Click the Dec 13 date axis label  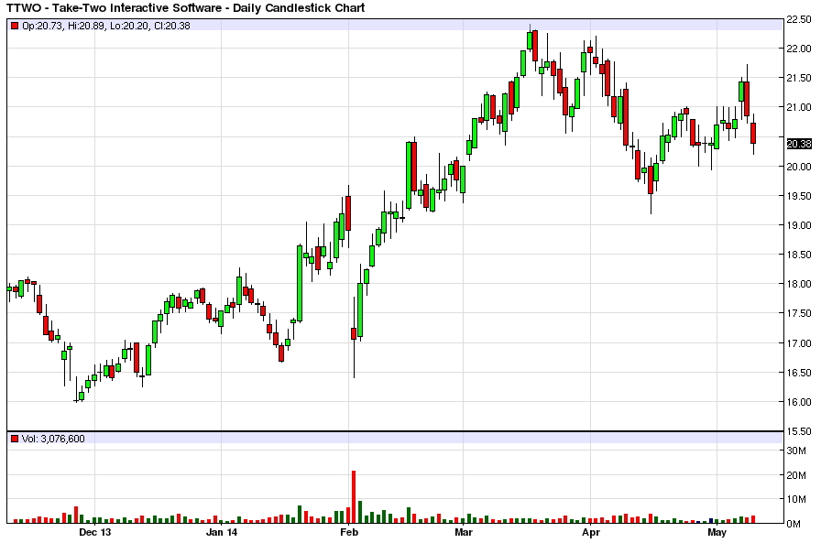[94, 533]
